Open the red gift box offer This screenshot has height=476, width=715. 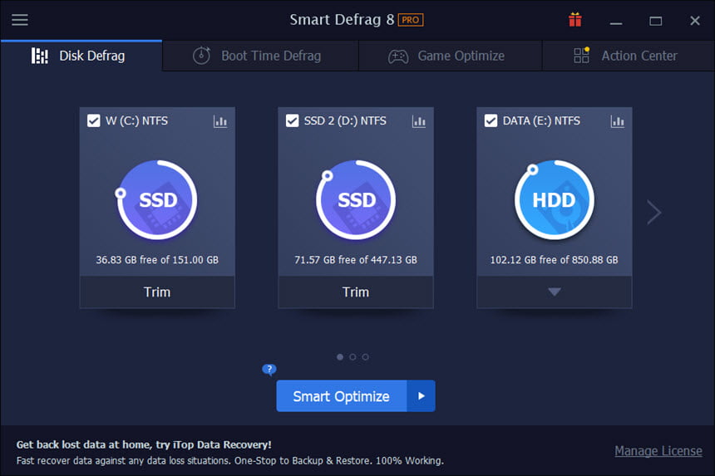click(575, 20)
